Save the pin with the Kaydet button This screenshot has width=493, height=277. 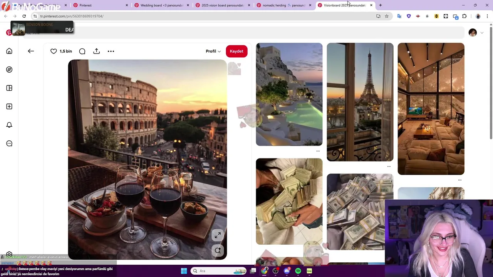click(x=236, y=51)
